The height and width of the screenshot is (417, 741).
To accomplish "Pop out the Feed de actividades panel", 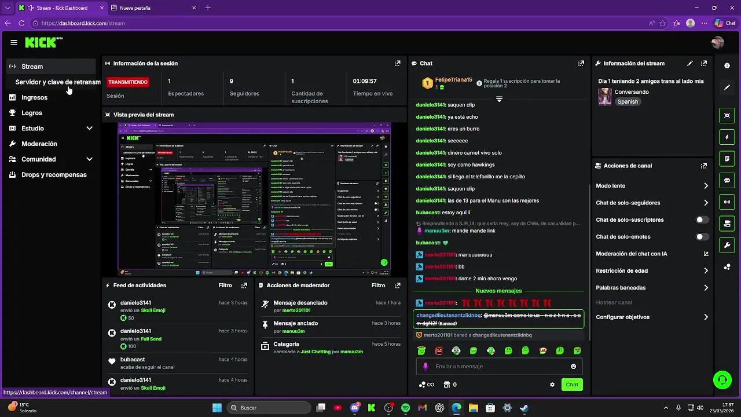I will (244, 286).
